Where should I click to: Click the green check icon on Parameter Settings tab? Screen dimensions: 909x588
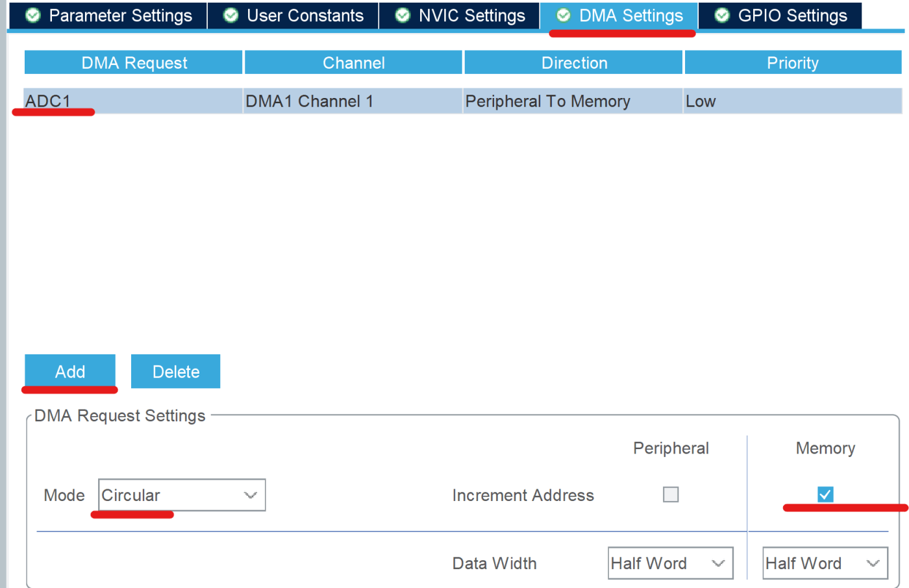coord(32,15)
